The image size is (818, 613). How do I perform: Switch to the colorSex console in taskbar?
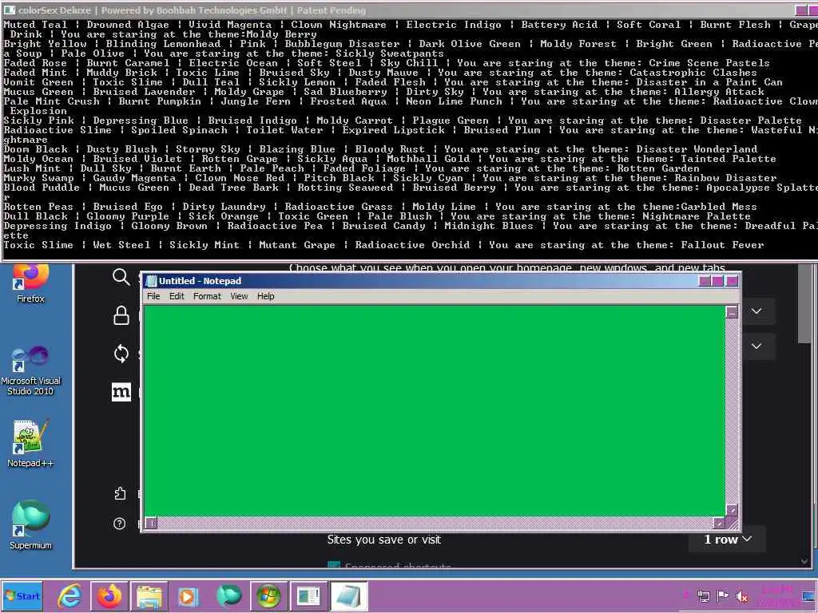click(308, 595)
